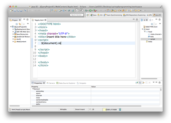Toggle Show Categories in Properties view

[140, 83]
